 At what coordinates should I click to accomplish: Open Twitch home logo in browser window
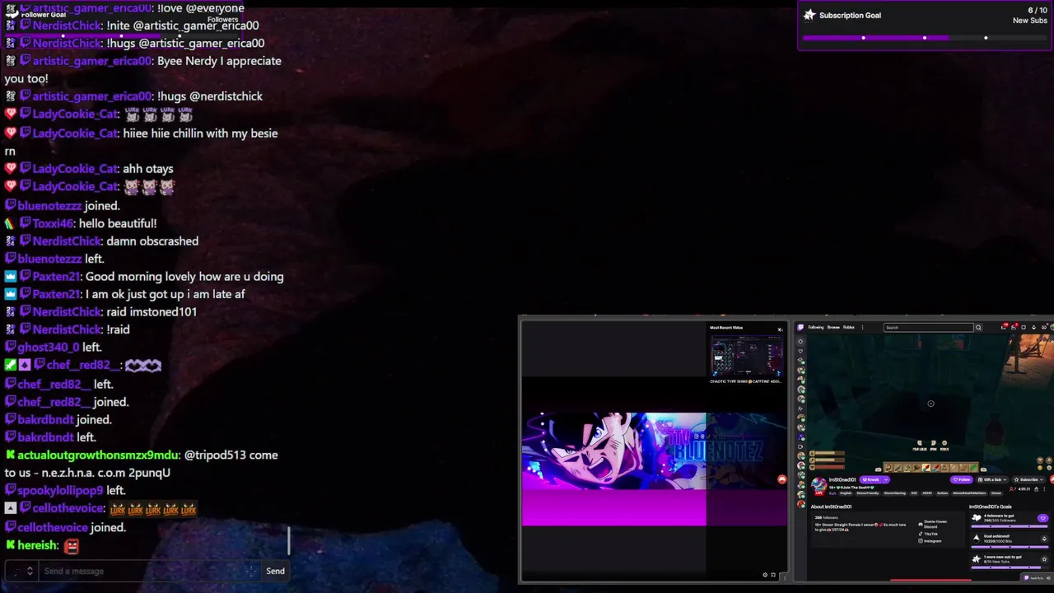(800, 327)
